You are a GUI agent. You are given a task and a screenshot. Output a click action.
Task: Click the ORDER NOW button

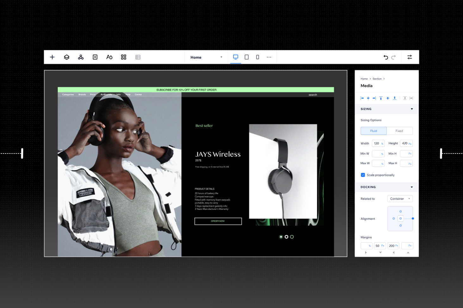click(x=218, y=221)
